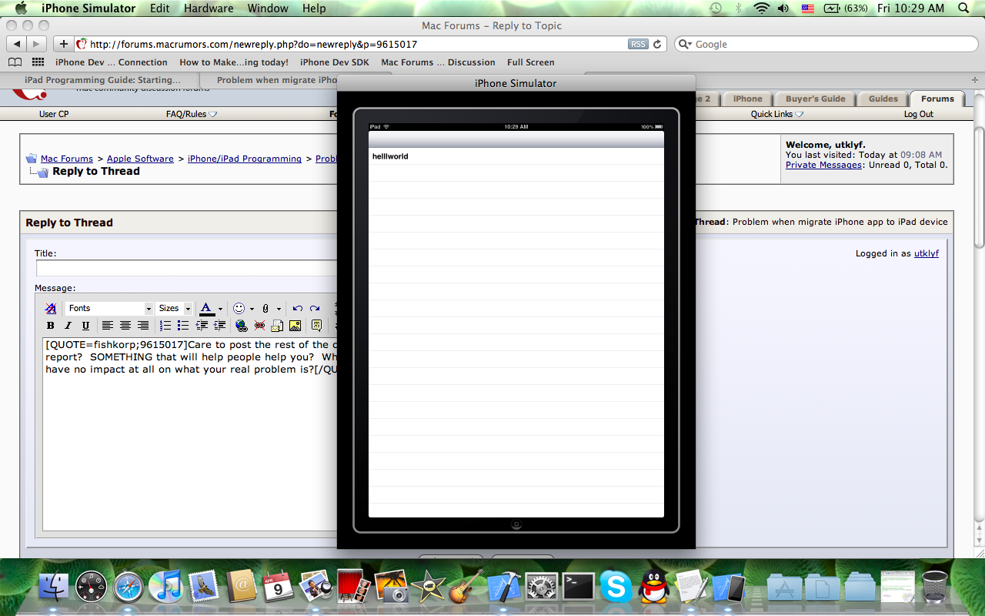This screenshot has height=616, width=985.
Task: Open iPhone Dev SDK bookmark
Action: click(x=334, y=62)
